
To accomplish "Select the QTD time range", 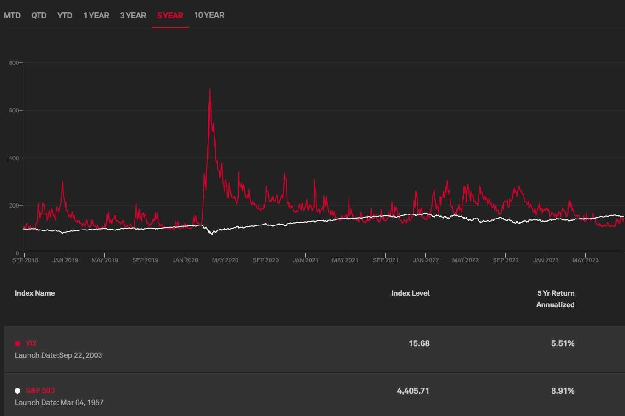I will click(39, 15).
